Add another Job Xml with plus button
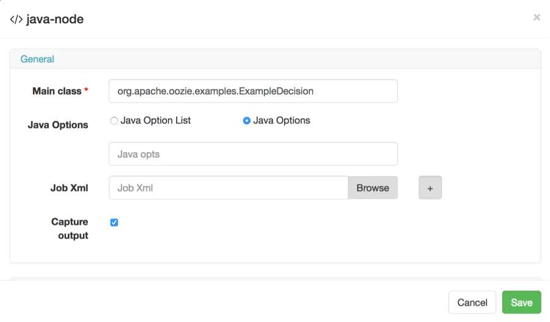Screen dimensions: 550x322 (430, 188)
